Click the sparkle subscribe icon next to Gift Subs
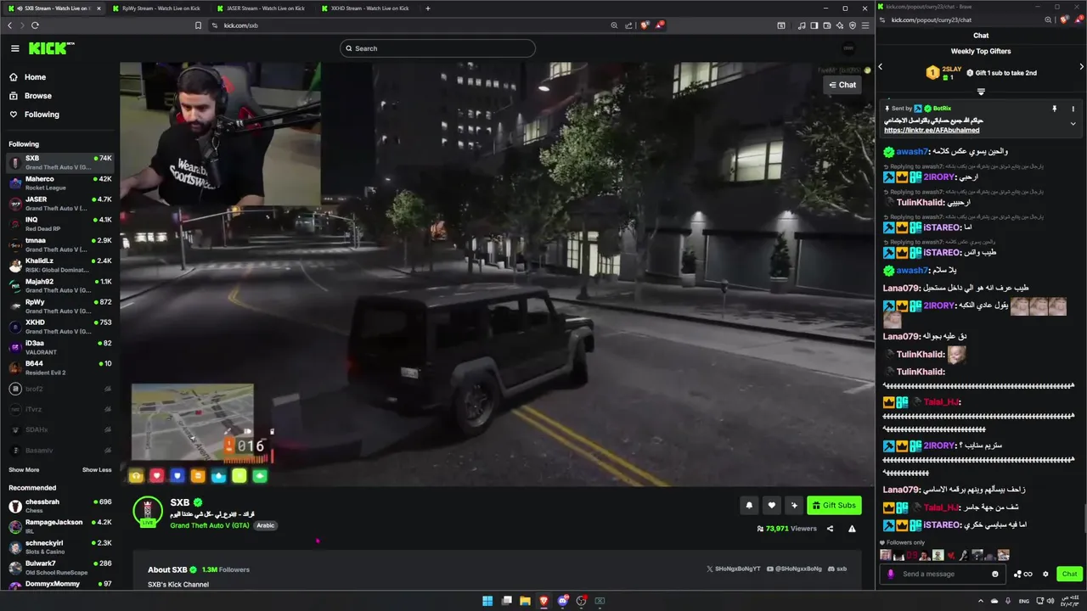This screenshot has width=1087, height=611. (794, 506)
